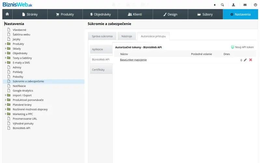
Task: Open Všeobecné settings
Action: click(x=20, y=30)
